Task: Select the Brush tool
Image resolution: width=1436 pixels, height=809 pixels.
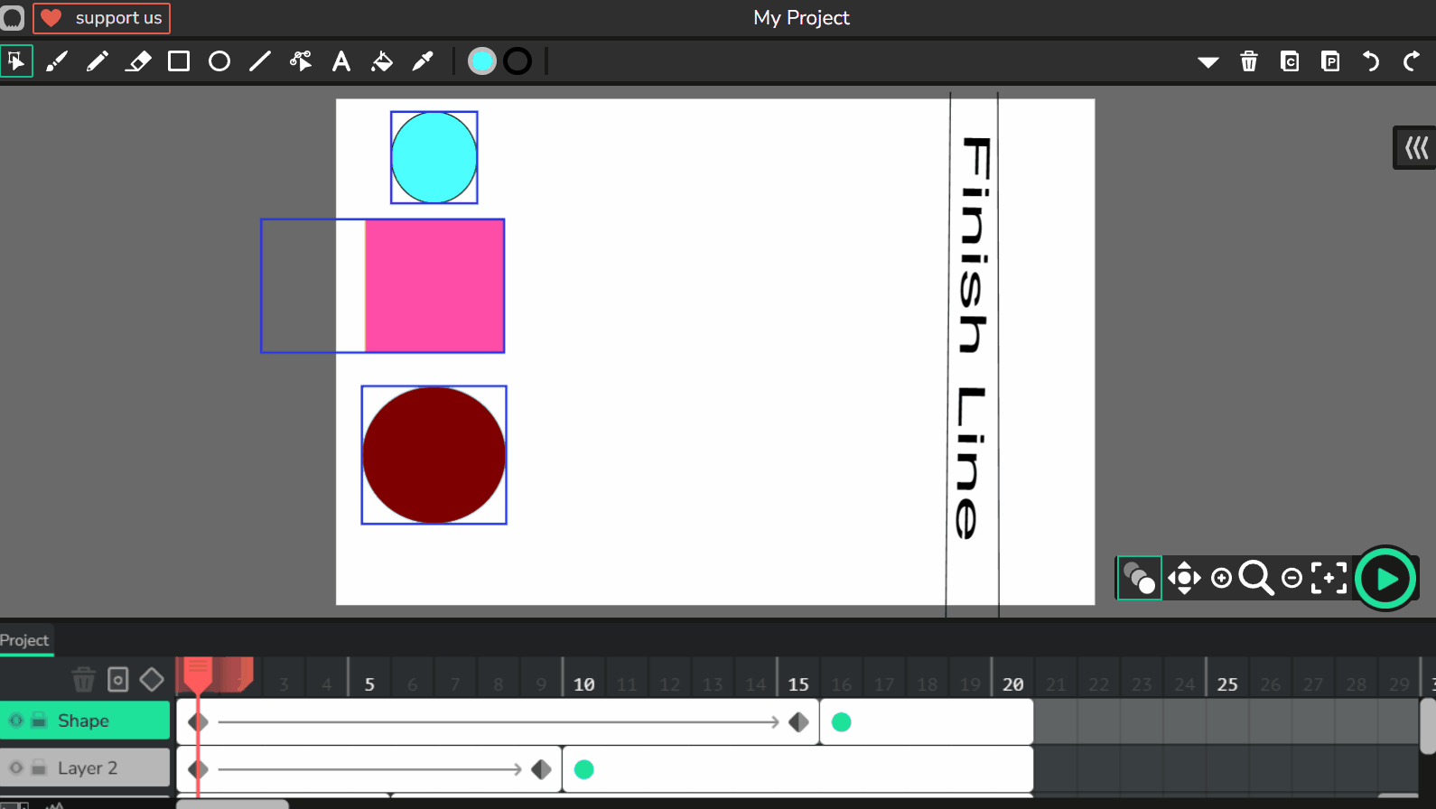Action: point(57,61)
